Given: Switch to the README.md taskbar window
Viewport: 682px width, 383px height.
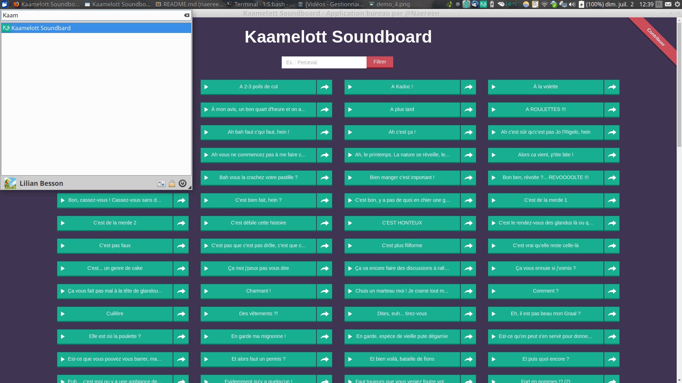Looking at the screenshot, I should pyautogui.click(x=190, y=4).
